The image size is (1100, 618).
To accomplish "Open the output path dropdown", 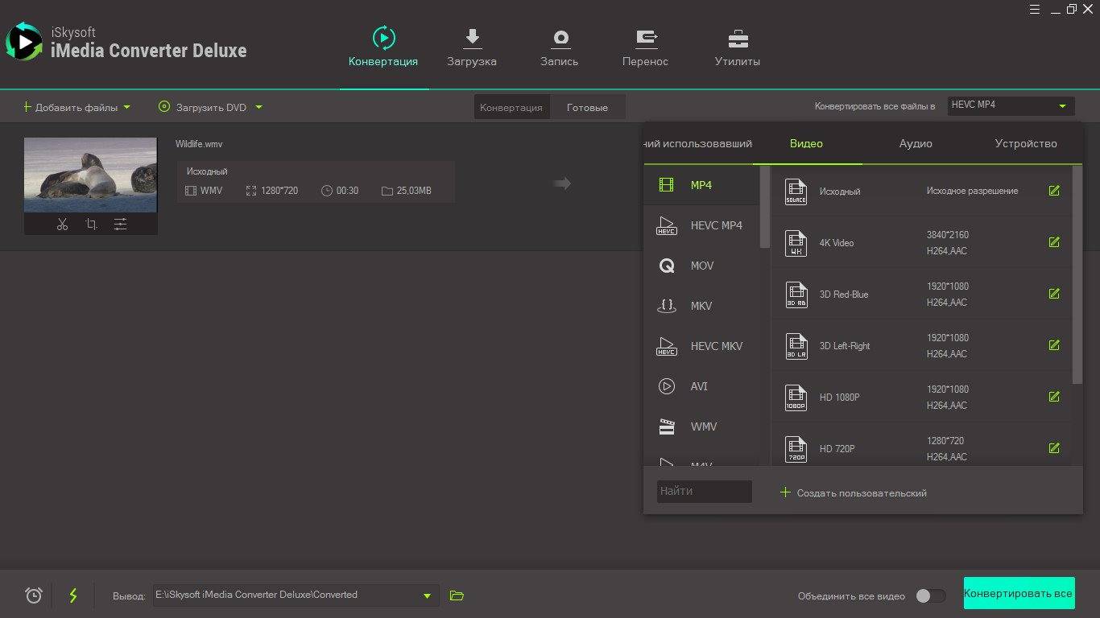I will point(427,596).
